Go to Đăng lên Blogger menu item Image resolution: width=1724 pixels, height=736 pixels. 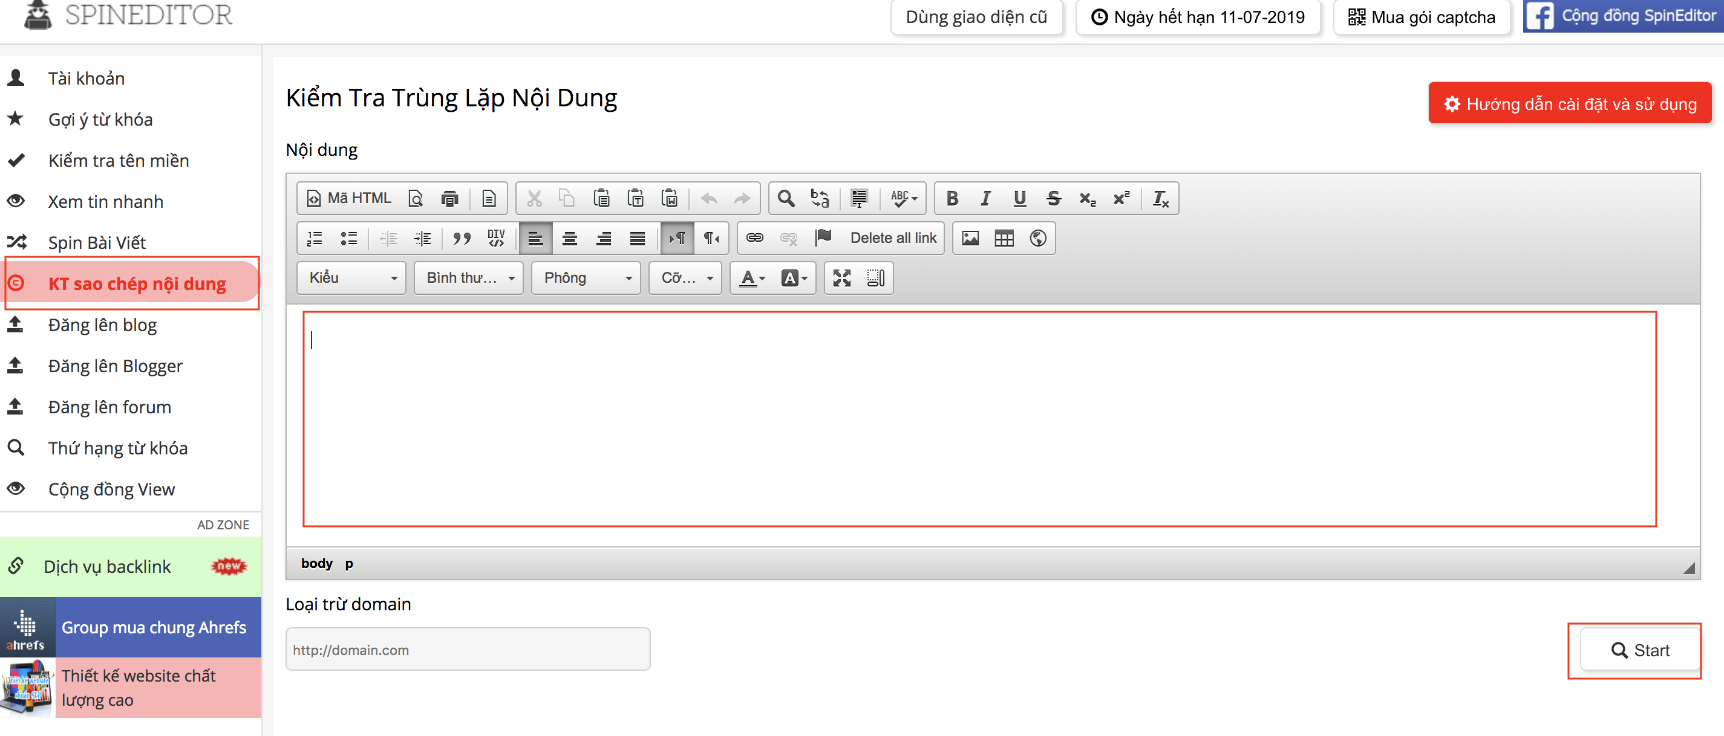tap(115, 366)
